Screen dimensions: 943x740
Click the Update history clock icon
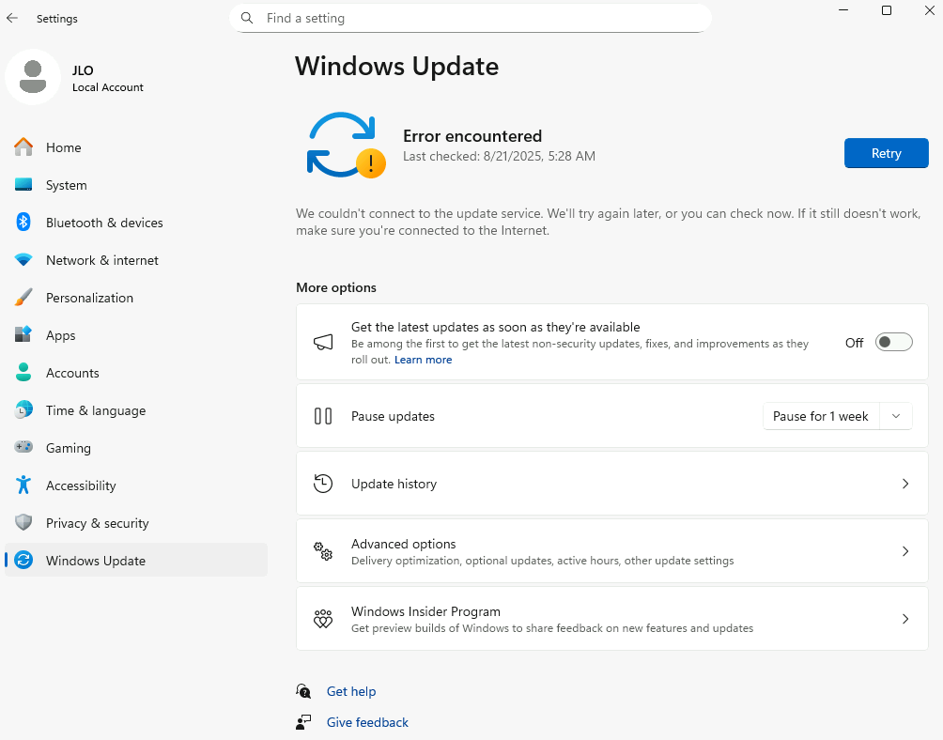pyautogui.click(x=323, y=484)
